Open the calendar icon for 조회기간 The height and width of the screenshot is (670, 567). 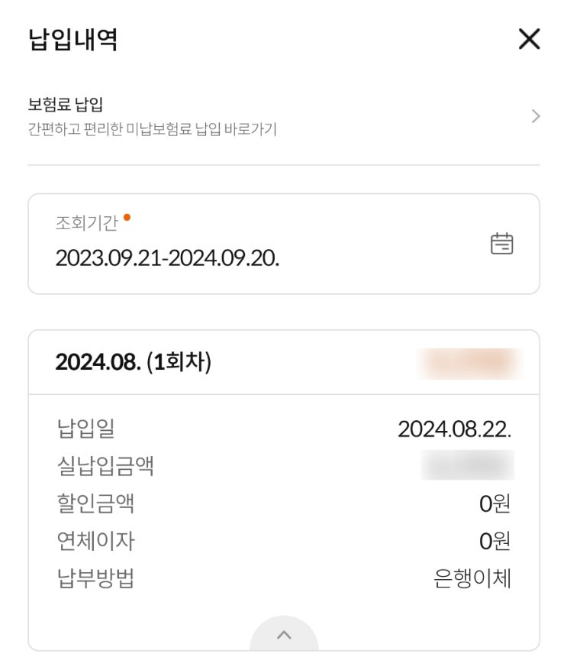click(x=501, y=244)
